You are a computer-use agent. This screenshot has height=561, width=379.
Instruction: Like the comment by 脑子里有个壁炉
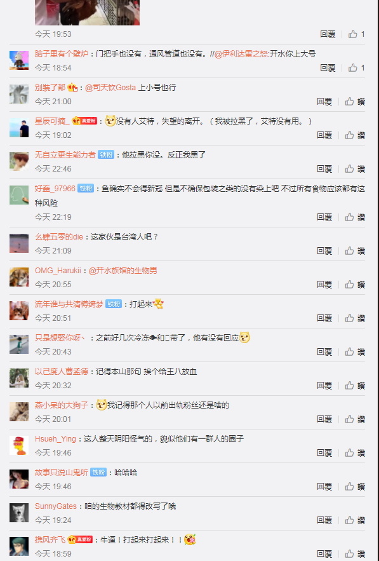pyautogui.click(x=356, y=67)
